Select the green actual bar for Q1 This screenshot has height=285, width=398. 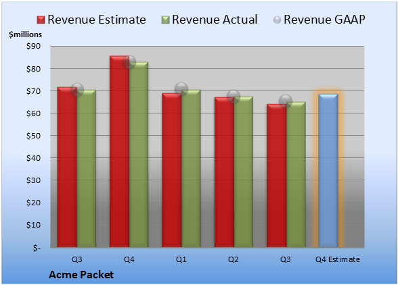191,168
